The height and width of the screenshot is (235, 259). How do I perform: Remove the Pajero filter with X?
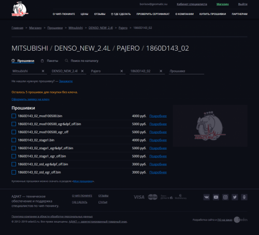click(x=122, y=71)
